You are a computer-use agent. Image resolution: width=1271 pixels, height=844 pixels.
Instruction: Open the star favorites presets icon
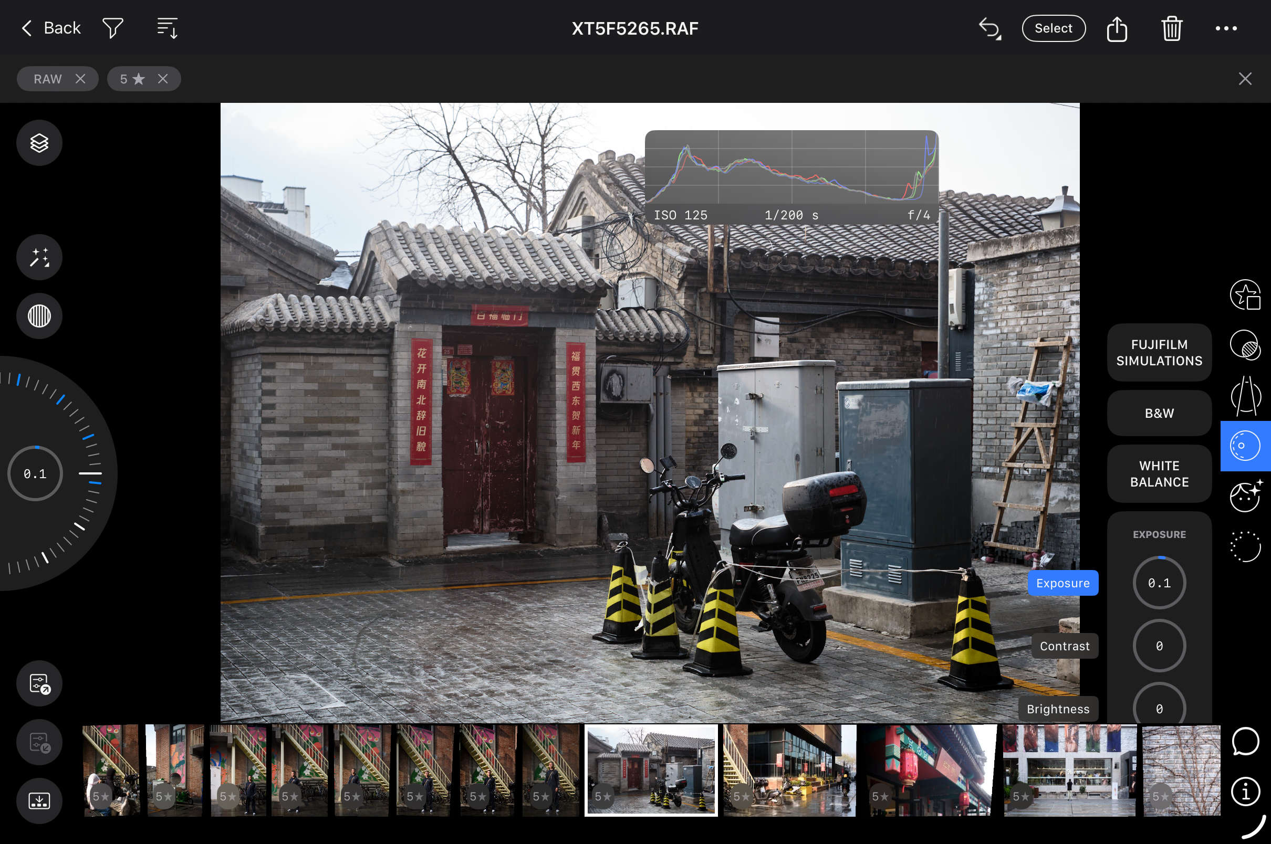[1245, 294]
